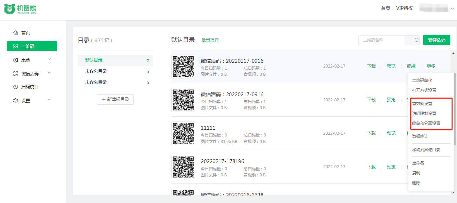This screenshot has width=457, height=203.
Task: Click QR thumbnail for 20220217-178196
Action: coord(183,167)
